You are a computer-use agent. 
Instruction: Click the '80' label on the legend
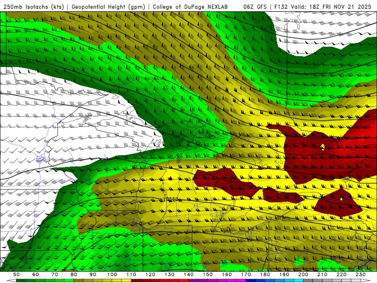[74, 275]
